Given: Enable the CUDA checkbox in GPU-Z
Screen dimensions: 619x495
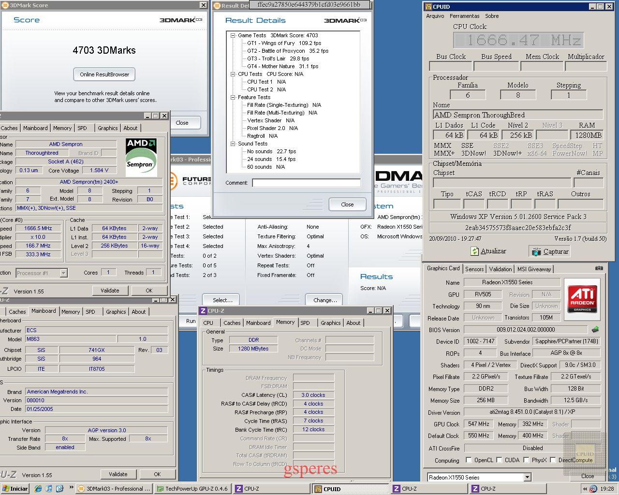Looking at the screenshot, I should click(499, 460).
